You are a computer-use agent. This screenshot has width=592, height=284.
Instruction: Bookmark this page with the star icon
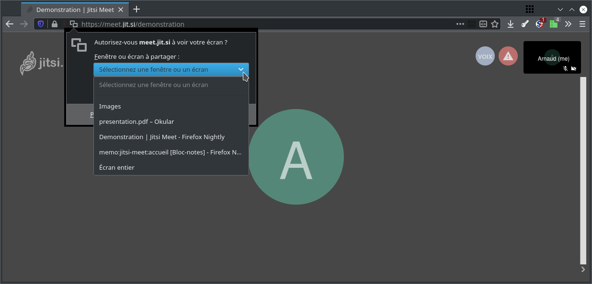point(495,24)
